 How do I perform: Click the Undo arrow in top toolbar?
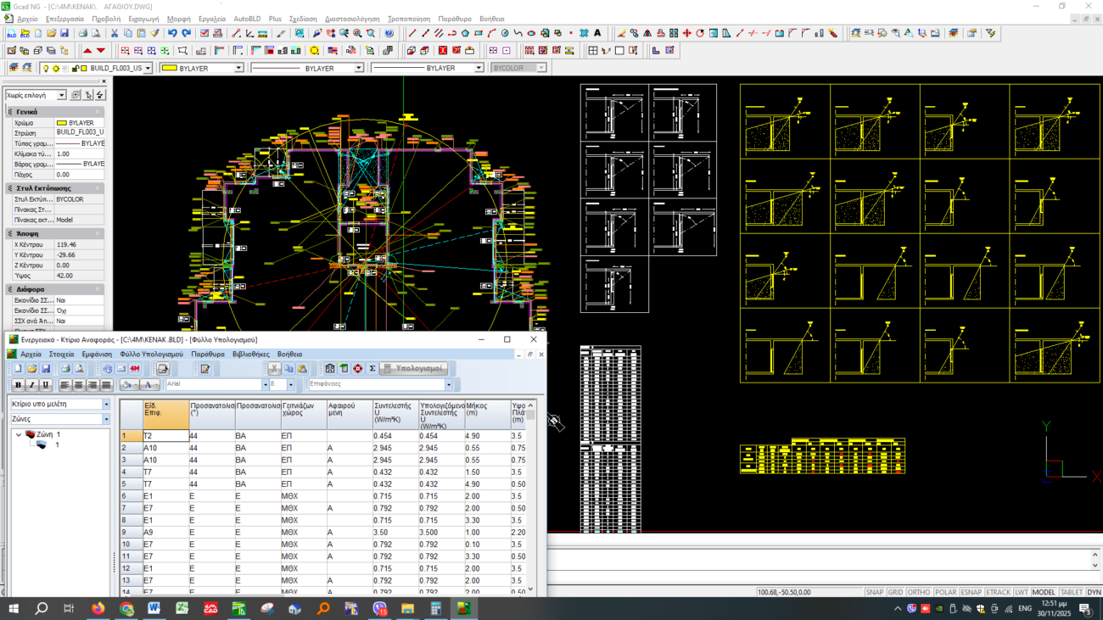(172, 33)
